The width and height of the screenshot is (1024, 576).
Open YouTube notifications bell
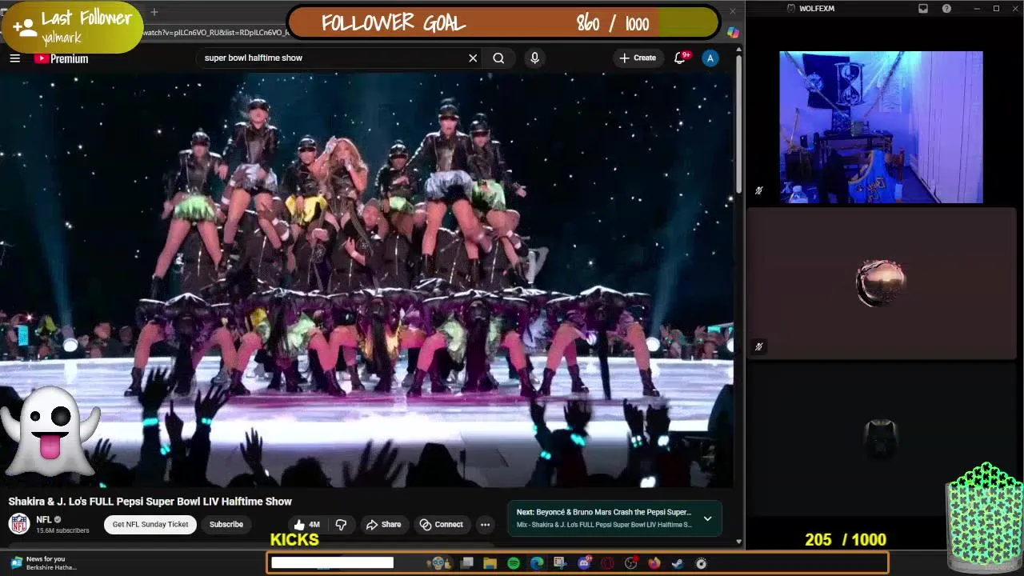point(680,58)
